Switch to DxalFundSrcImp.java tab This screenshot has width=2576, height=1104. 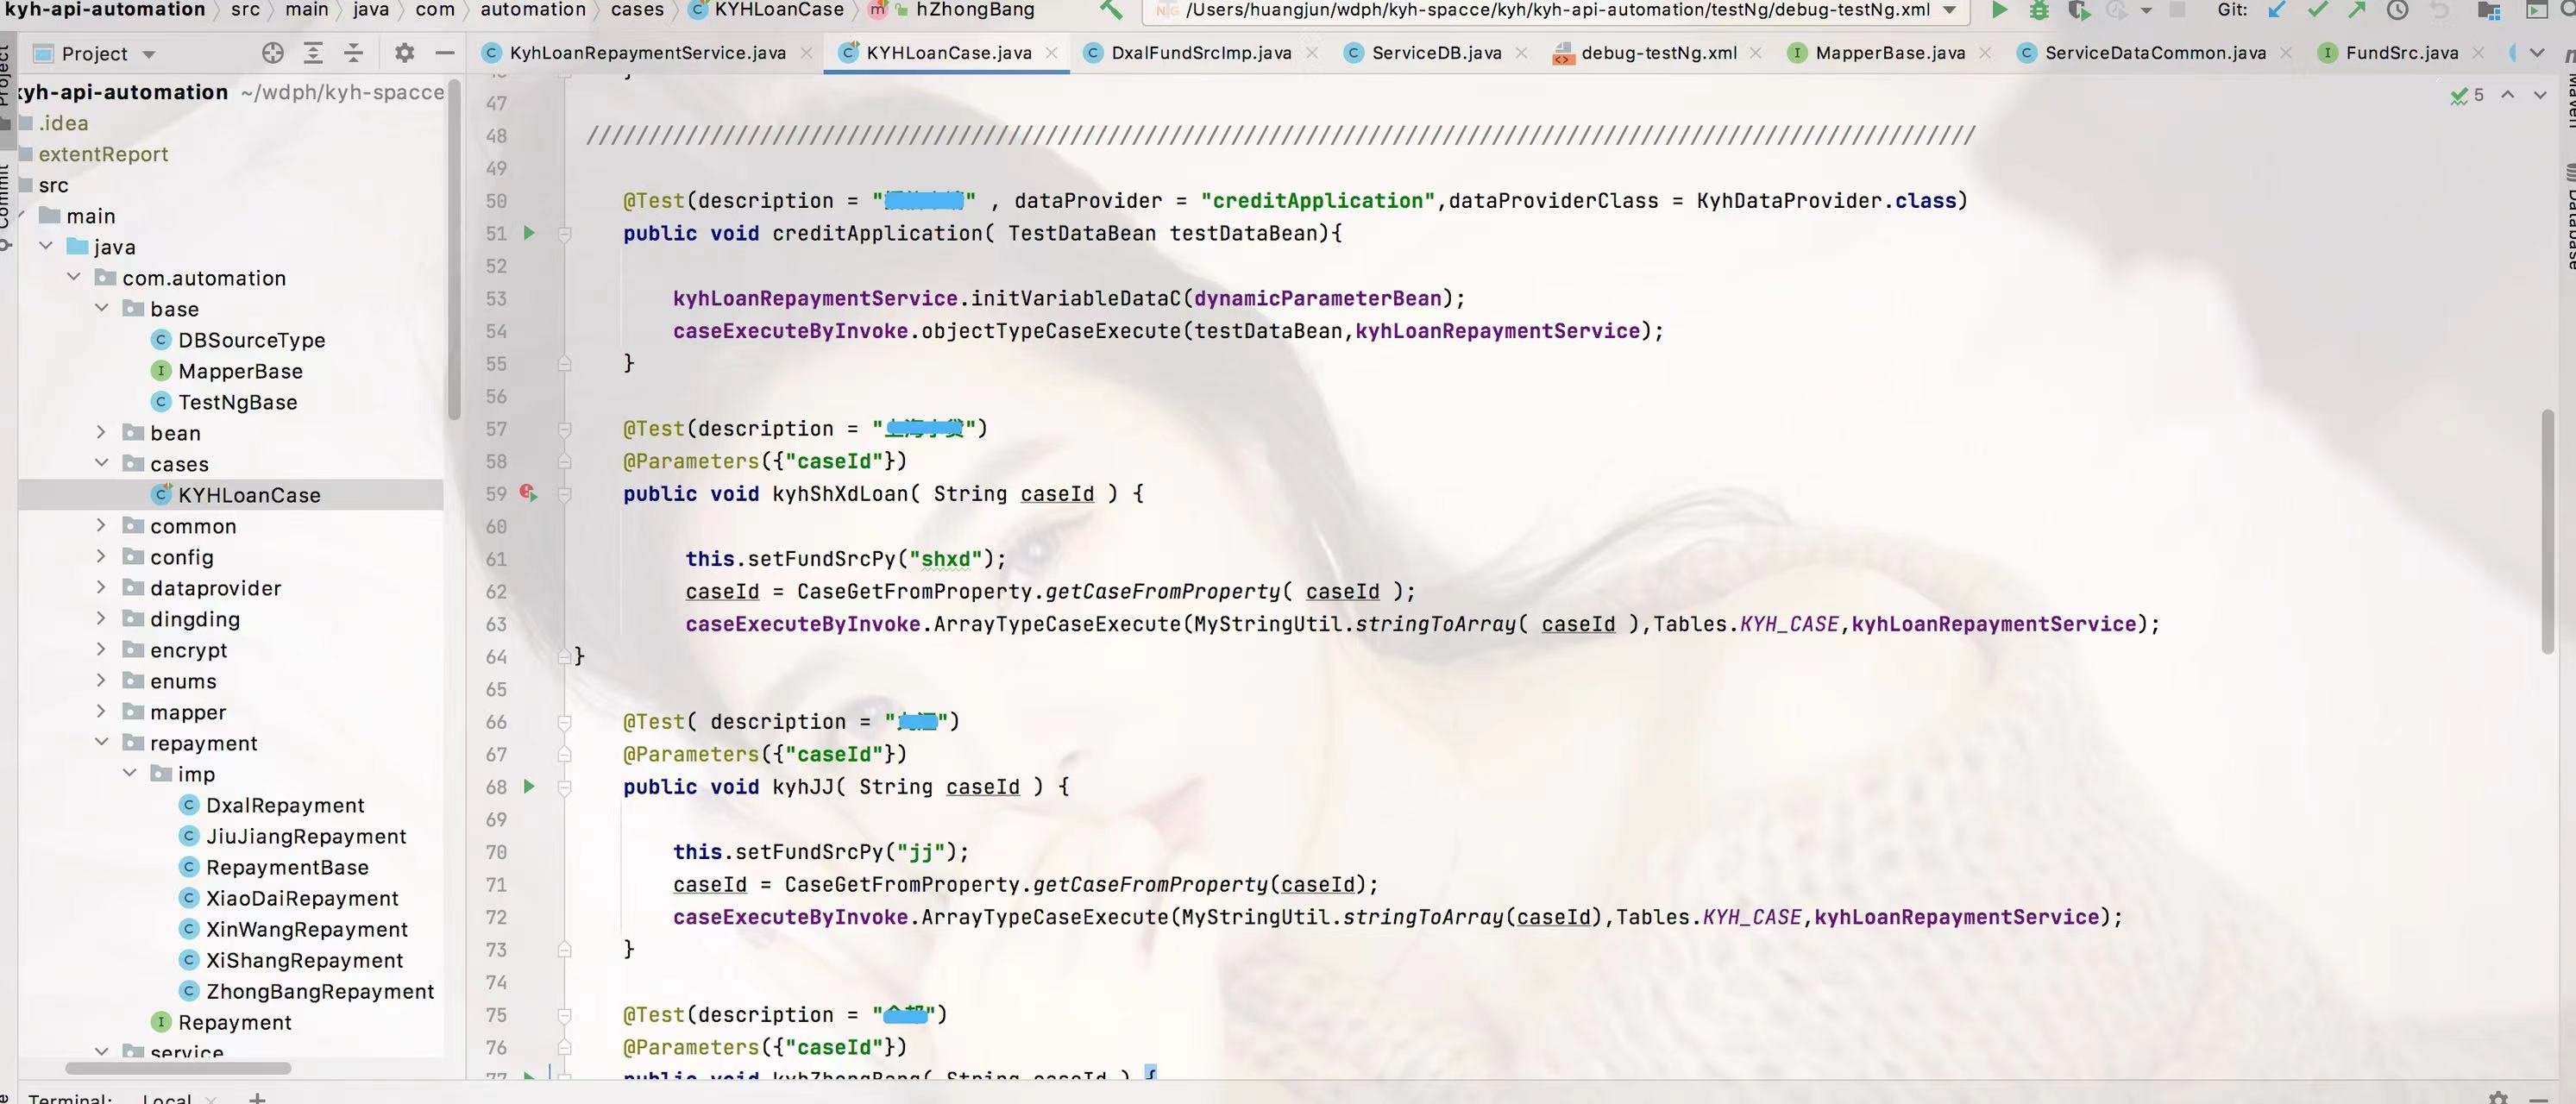tap(1201, 53)
